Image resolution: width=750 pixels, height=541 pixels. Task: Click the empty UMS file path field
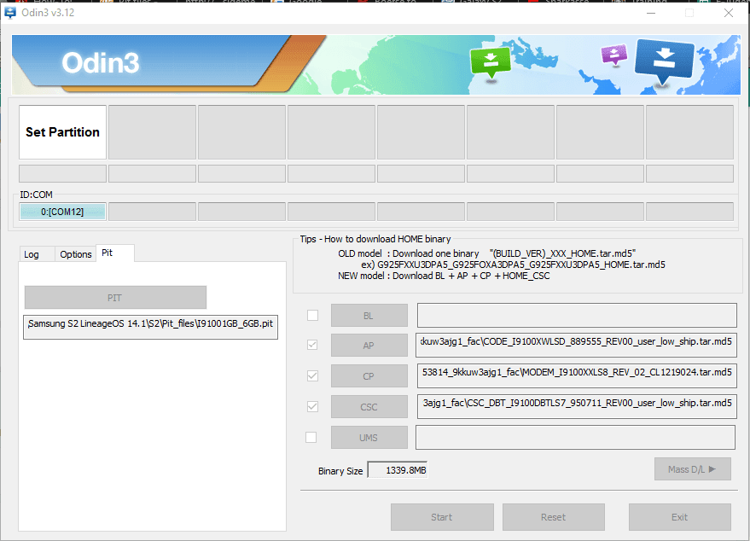pyautogui.click(x=575, y=437)
